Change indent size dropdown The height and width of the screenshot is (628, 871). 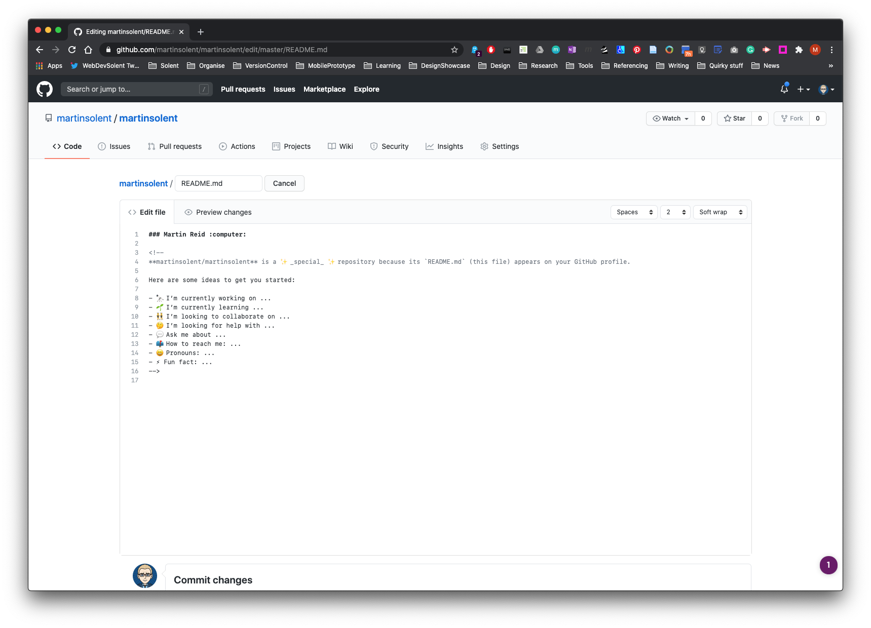pos(675,212)
